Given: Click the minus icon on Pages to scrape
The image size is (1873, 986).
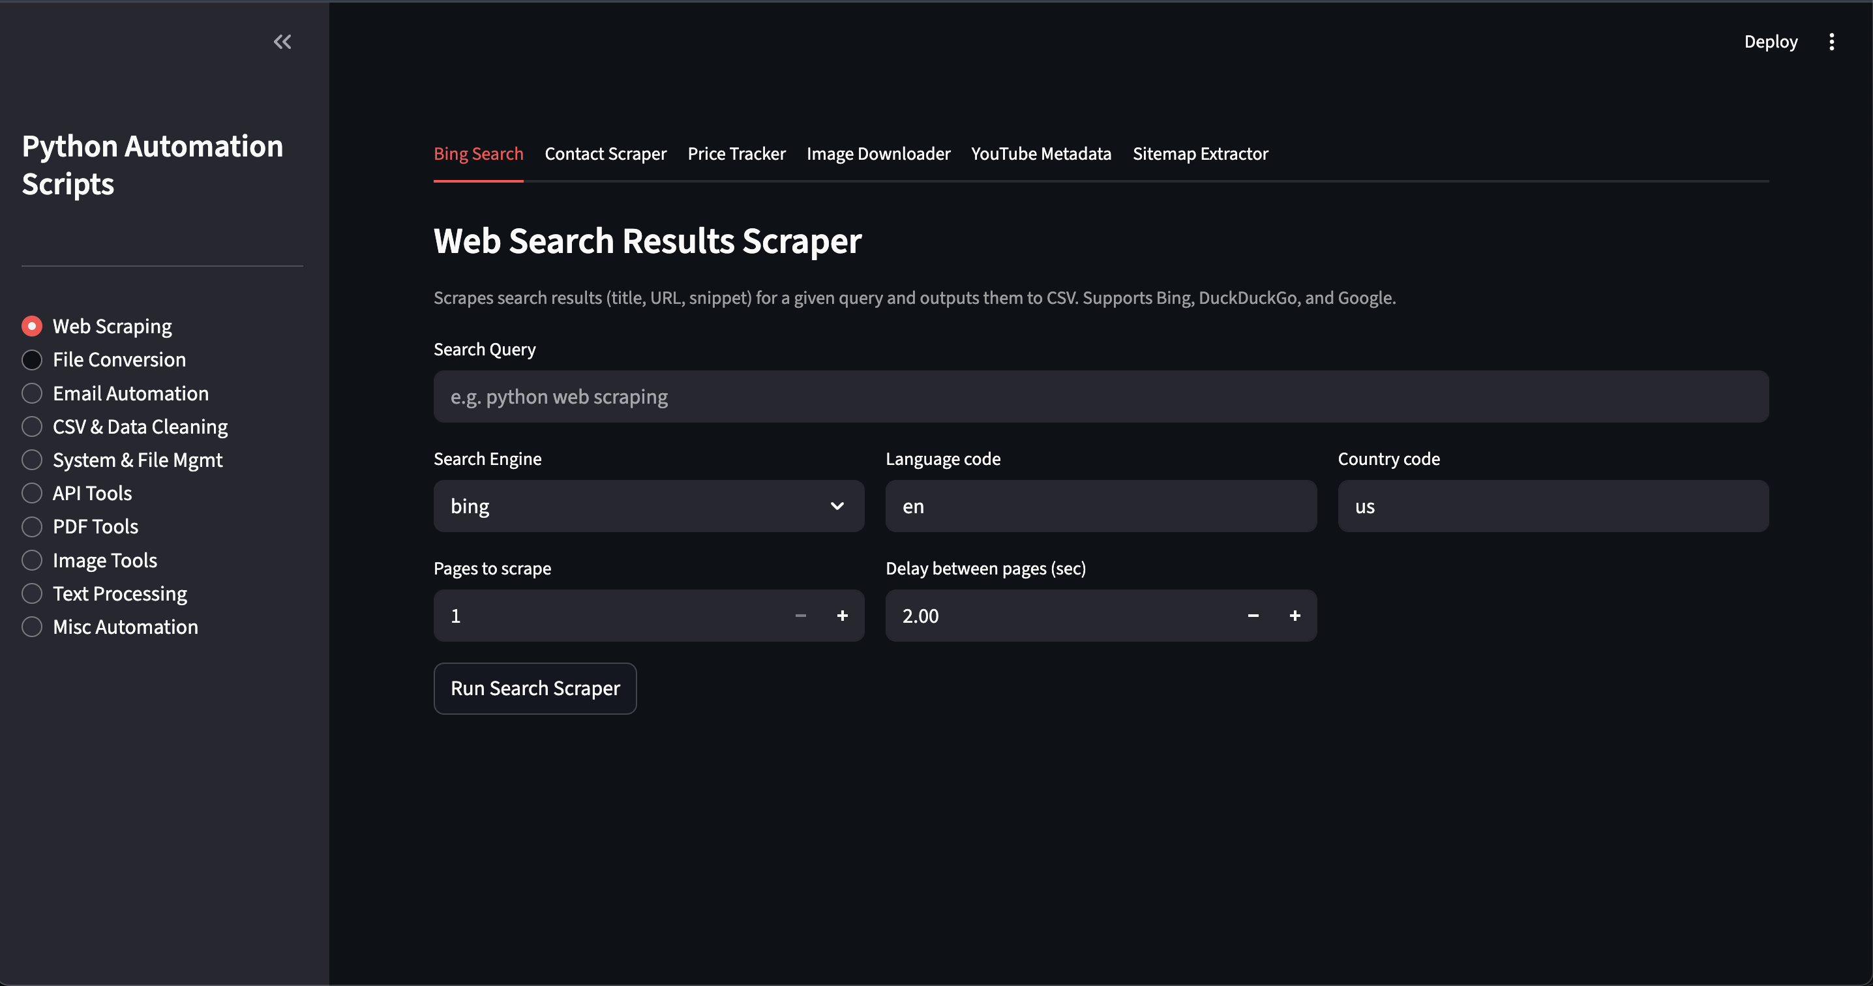Looking at the screenshot, I should (800, 615).
